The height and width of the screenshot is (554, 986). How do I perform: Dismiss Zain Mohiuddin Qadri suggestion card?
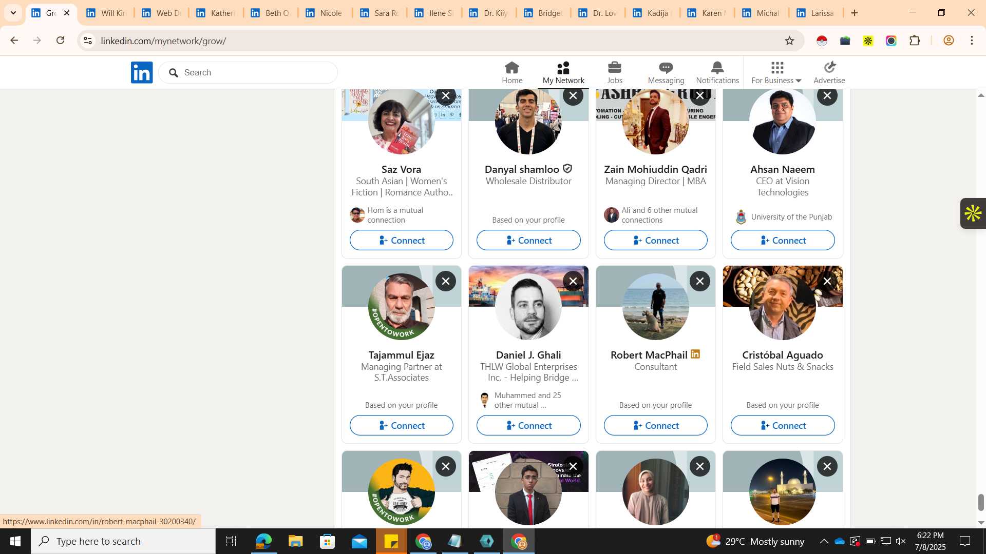tap(700, 96)
